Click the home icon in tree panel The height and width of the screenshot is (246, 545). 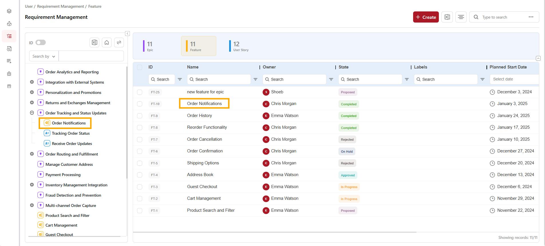(107, 43)
